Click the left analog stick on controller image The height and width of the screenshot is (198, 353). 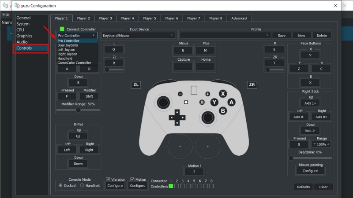coord(163,103)
